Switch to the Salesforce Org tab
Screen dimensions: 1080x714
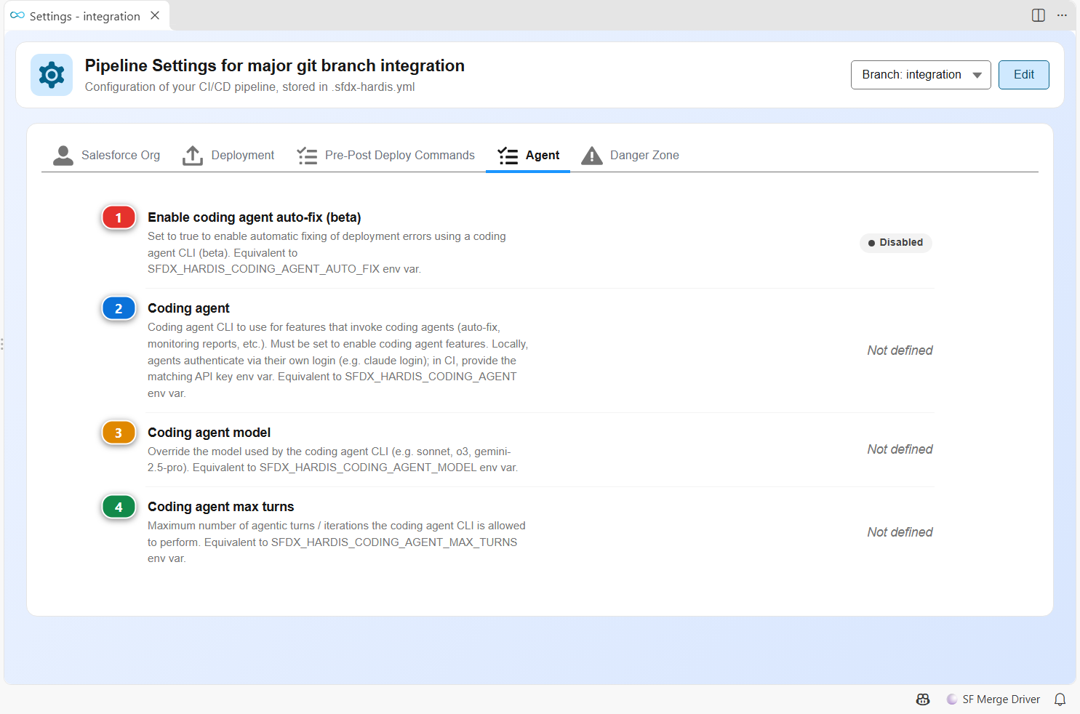click(107, 155)
